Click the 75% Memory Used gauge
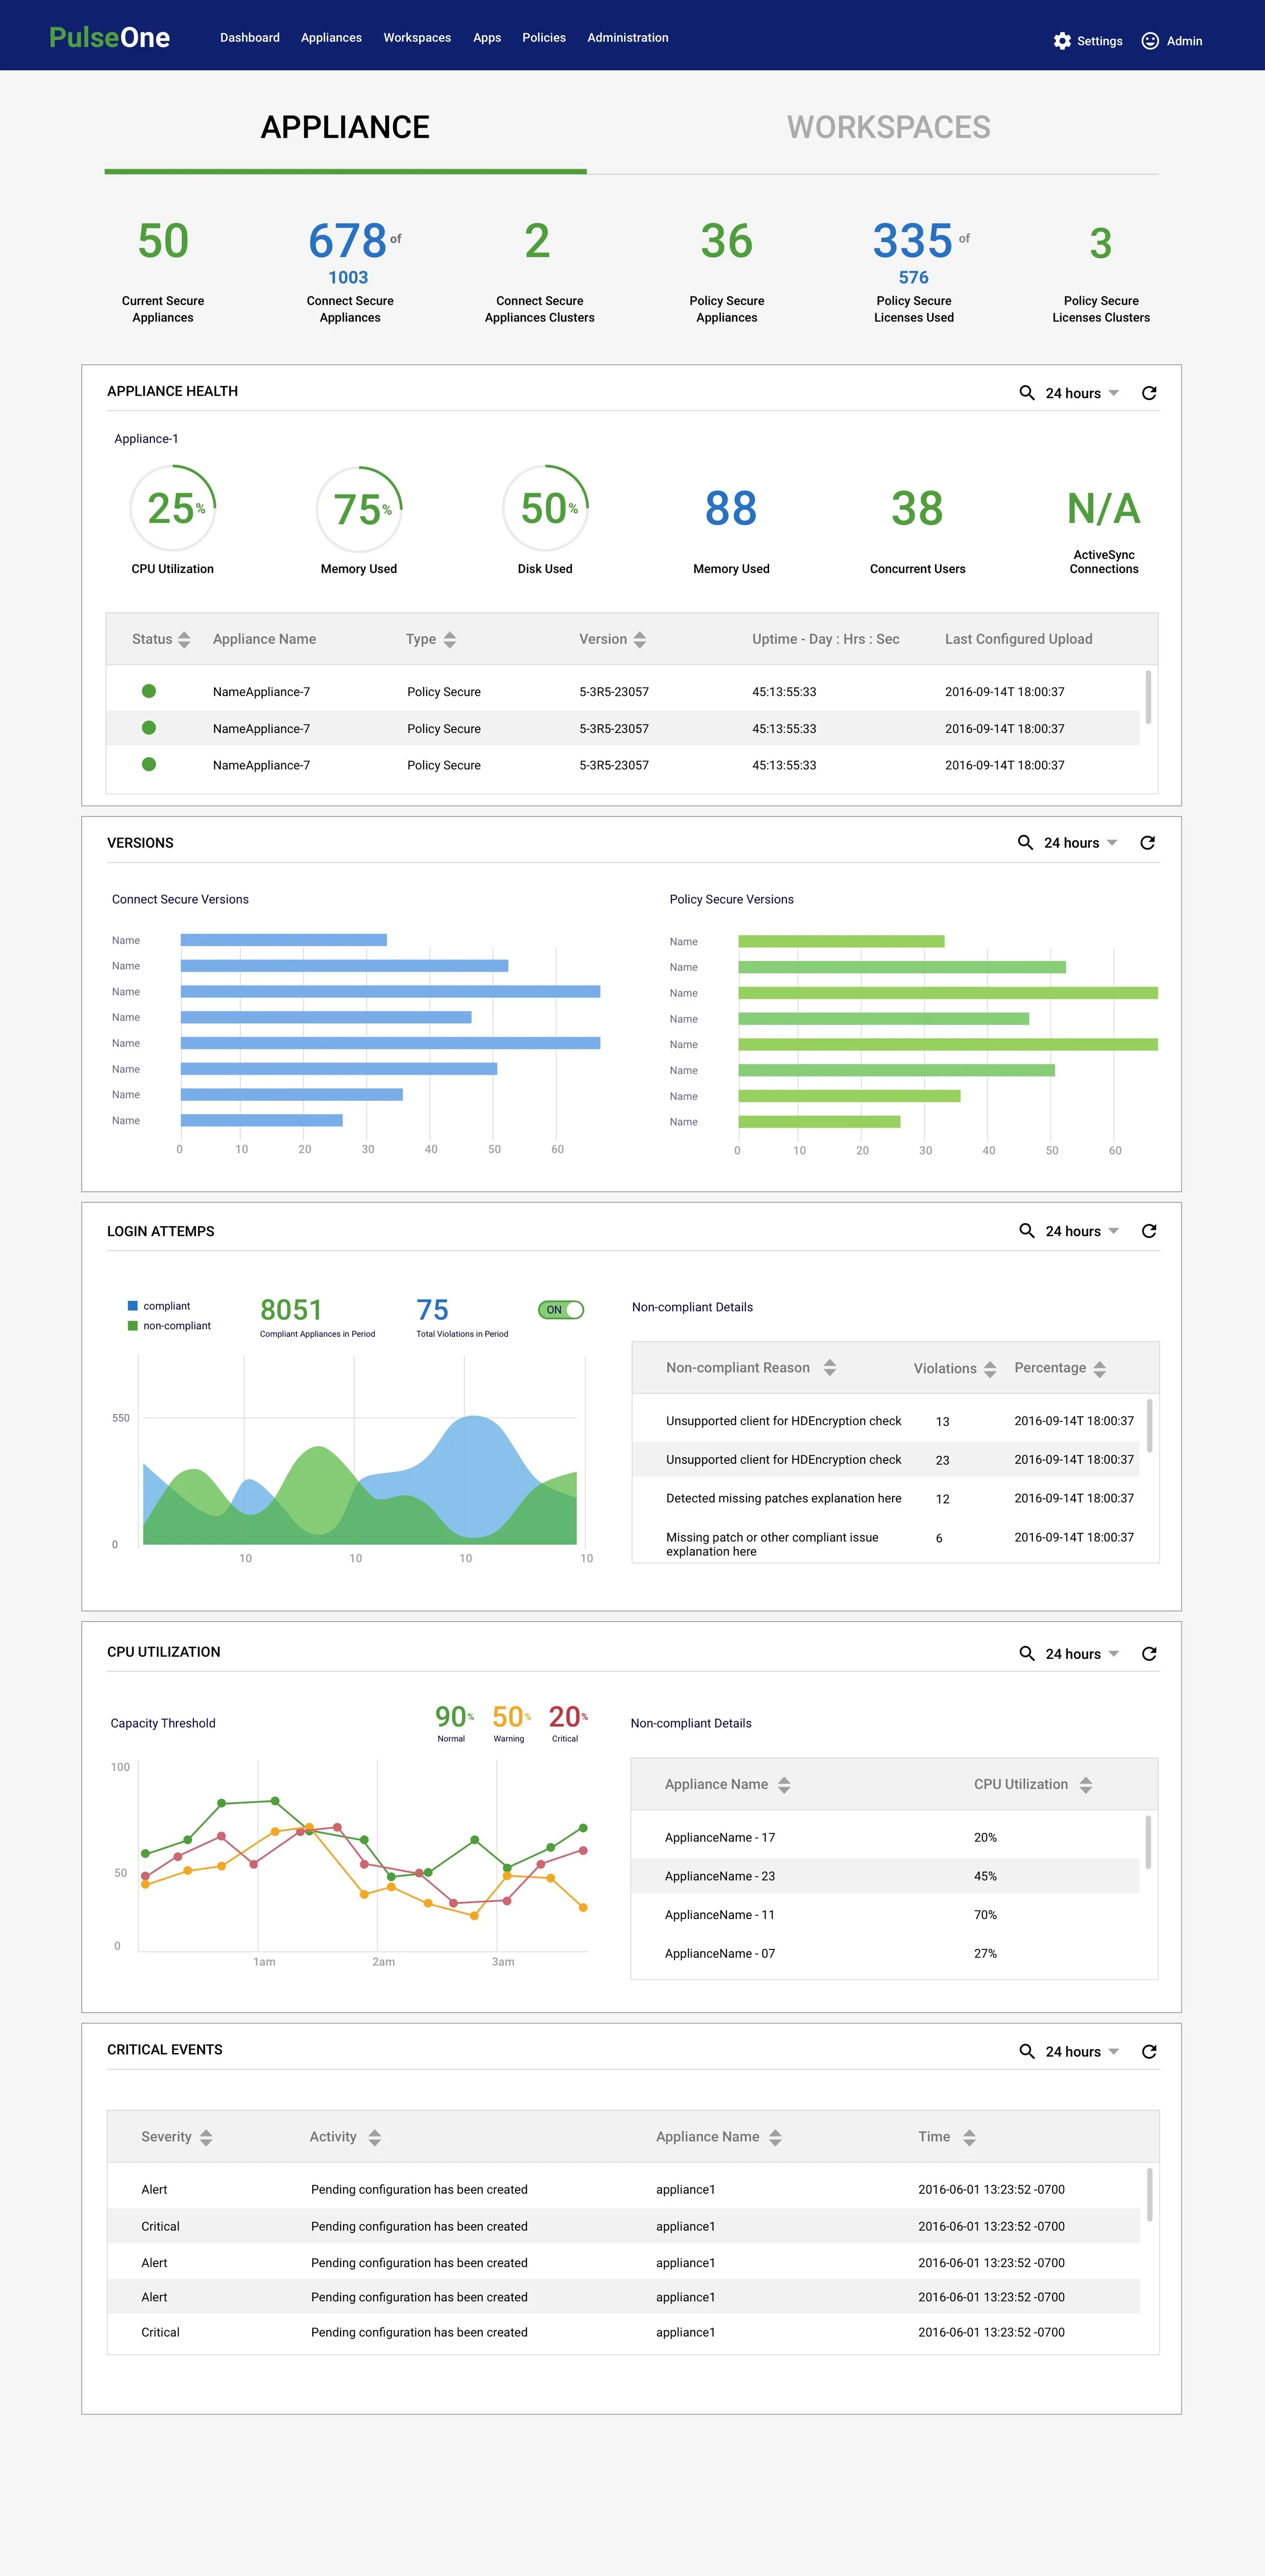The height and width of the screenshot is (2576, 1265). (359, 509)
